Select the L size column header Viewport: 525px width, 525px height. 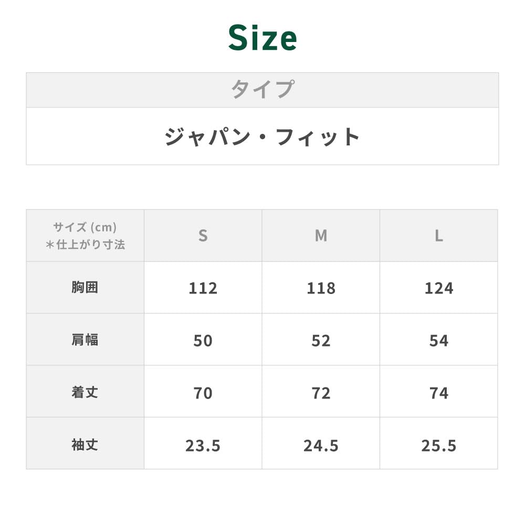(x=439, y=236)
